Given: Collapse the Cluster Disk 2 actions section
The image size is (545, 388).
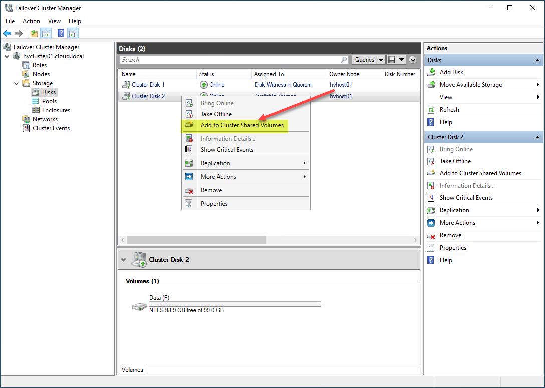Looking at the screenshot, I should (x=537, y=137).
